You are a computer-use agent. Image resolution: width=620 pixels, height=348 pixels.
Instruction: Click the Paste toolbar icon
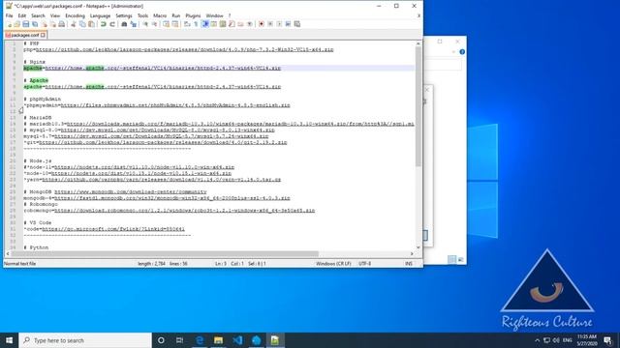click(91, 24)
